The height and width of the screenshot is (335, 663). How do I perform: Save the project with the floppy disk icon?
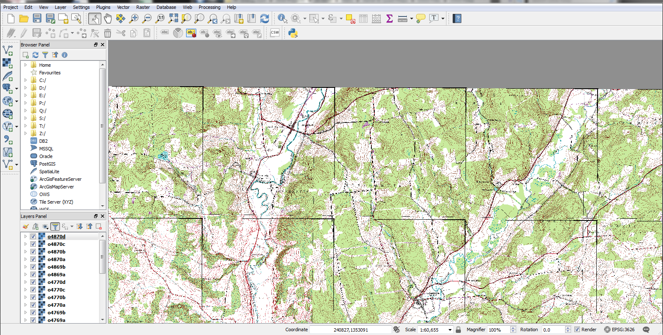click(x=37, y=19)
